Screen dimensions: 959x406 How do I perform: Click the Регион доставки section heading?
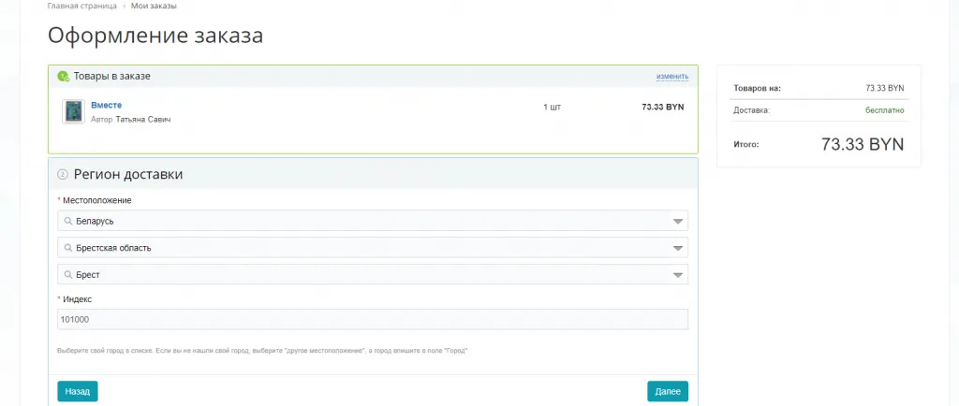click(x=128, y=174)
